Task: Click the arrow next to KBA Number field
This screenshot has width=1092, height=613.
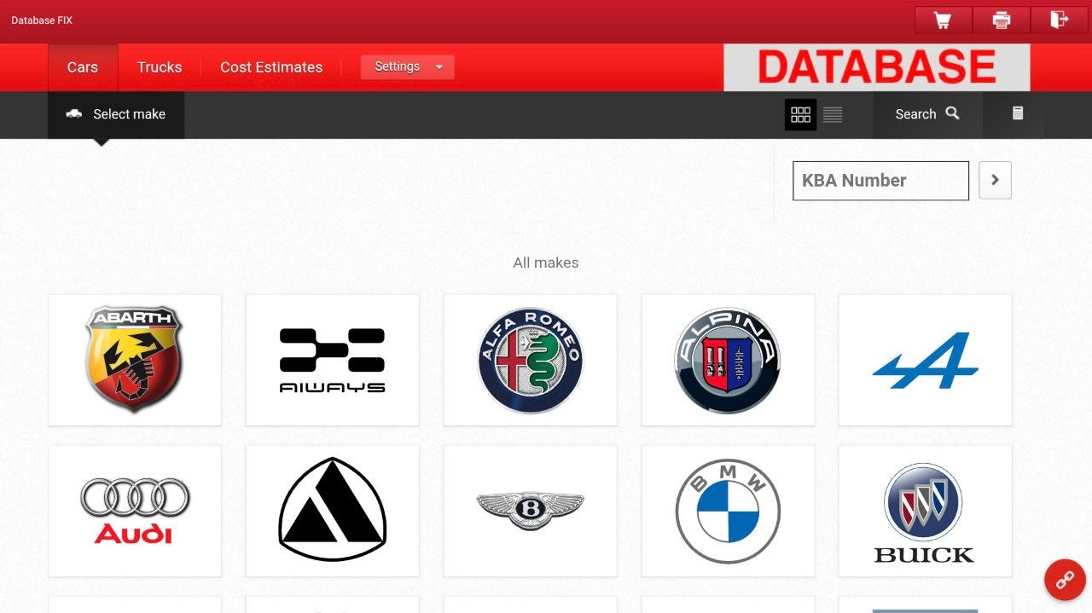Action: [x=995, y=180]
